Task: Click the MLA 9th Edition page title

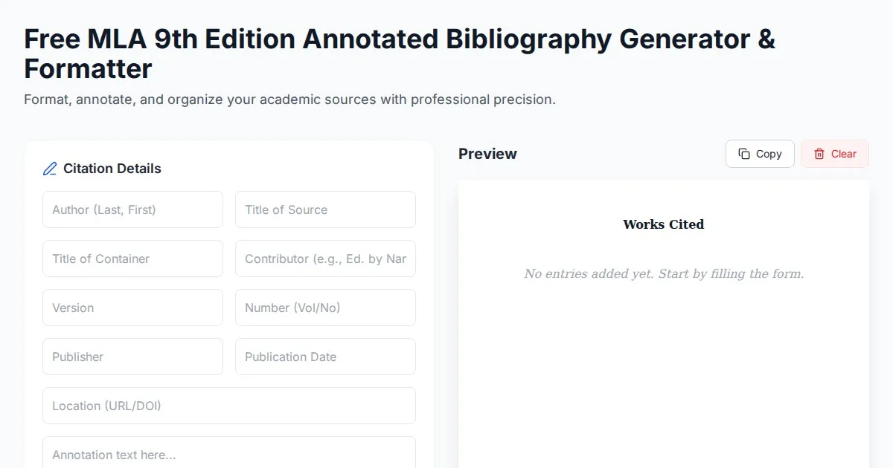Action: click(400, 53)
